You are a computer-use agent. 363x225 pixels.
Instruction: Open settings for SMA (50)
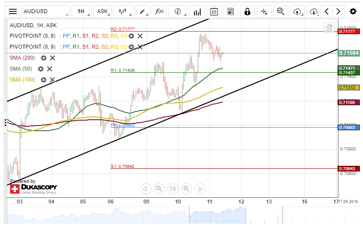(x=40, y=69)
